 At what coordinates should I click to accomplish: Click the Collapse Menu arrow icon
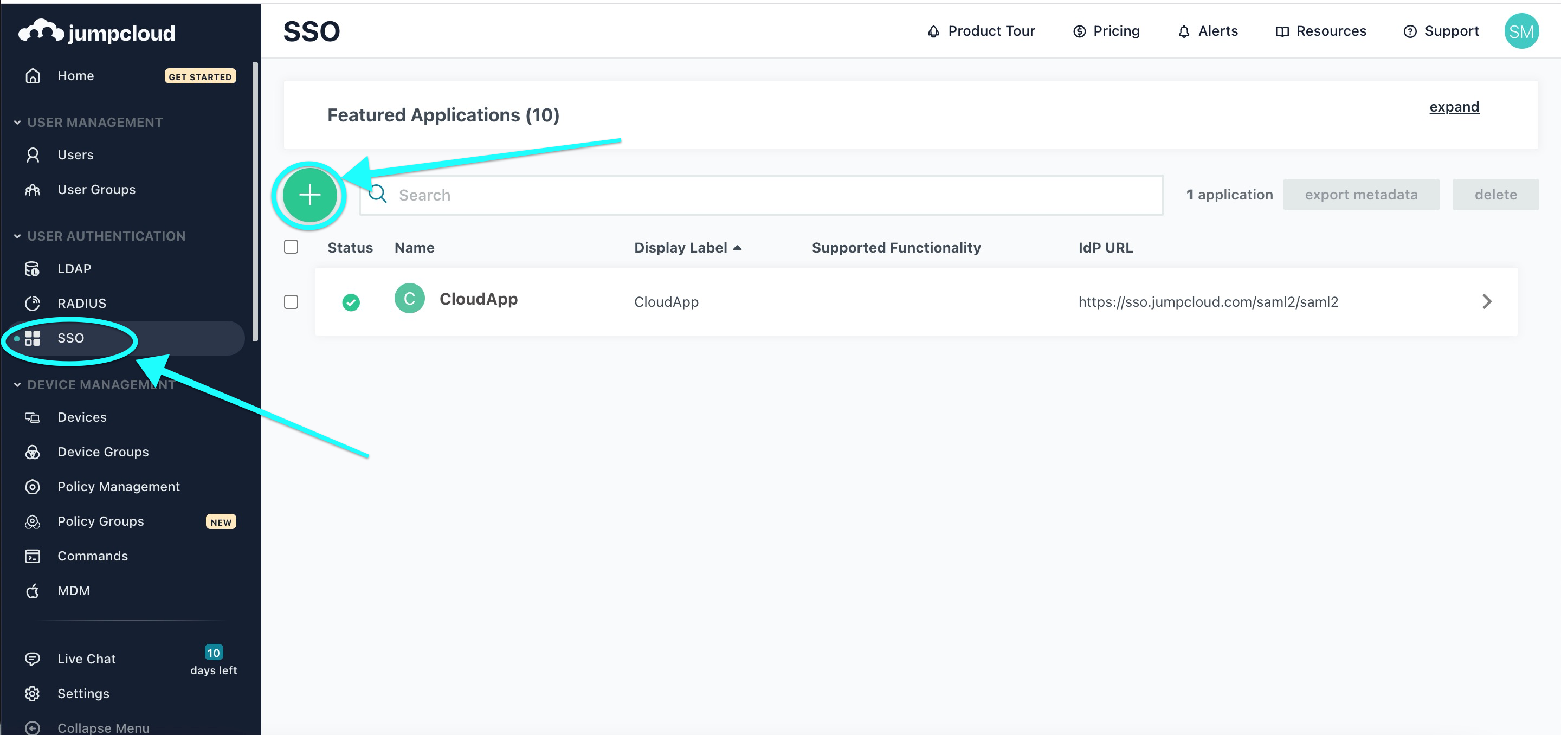pos(33,728)
